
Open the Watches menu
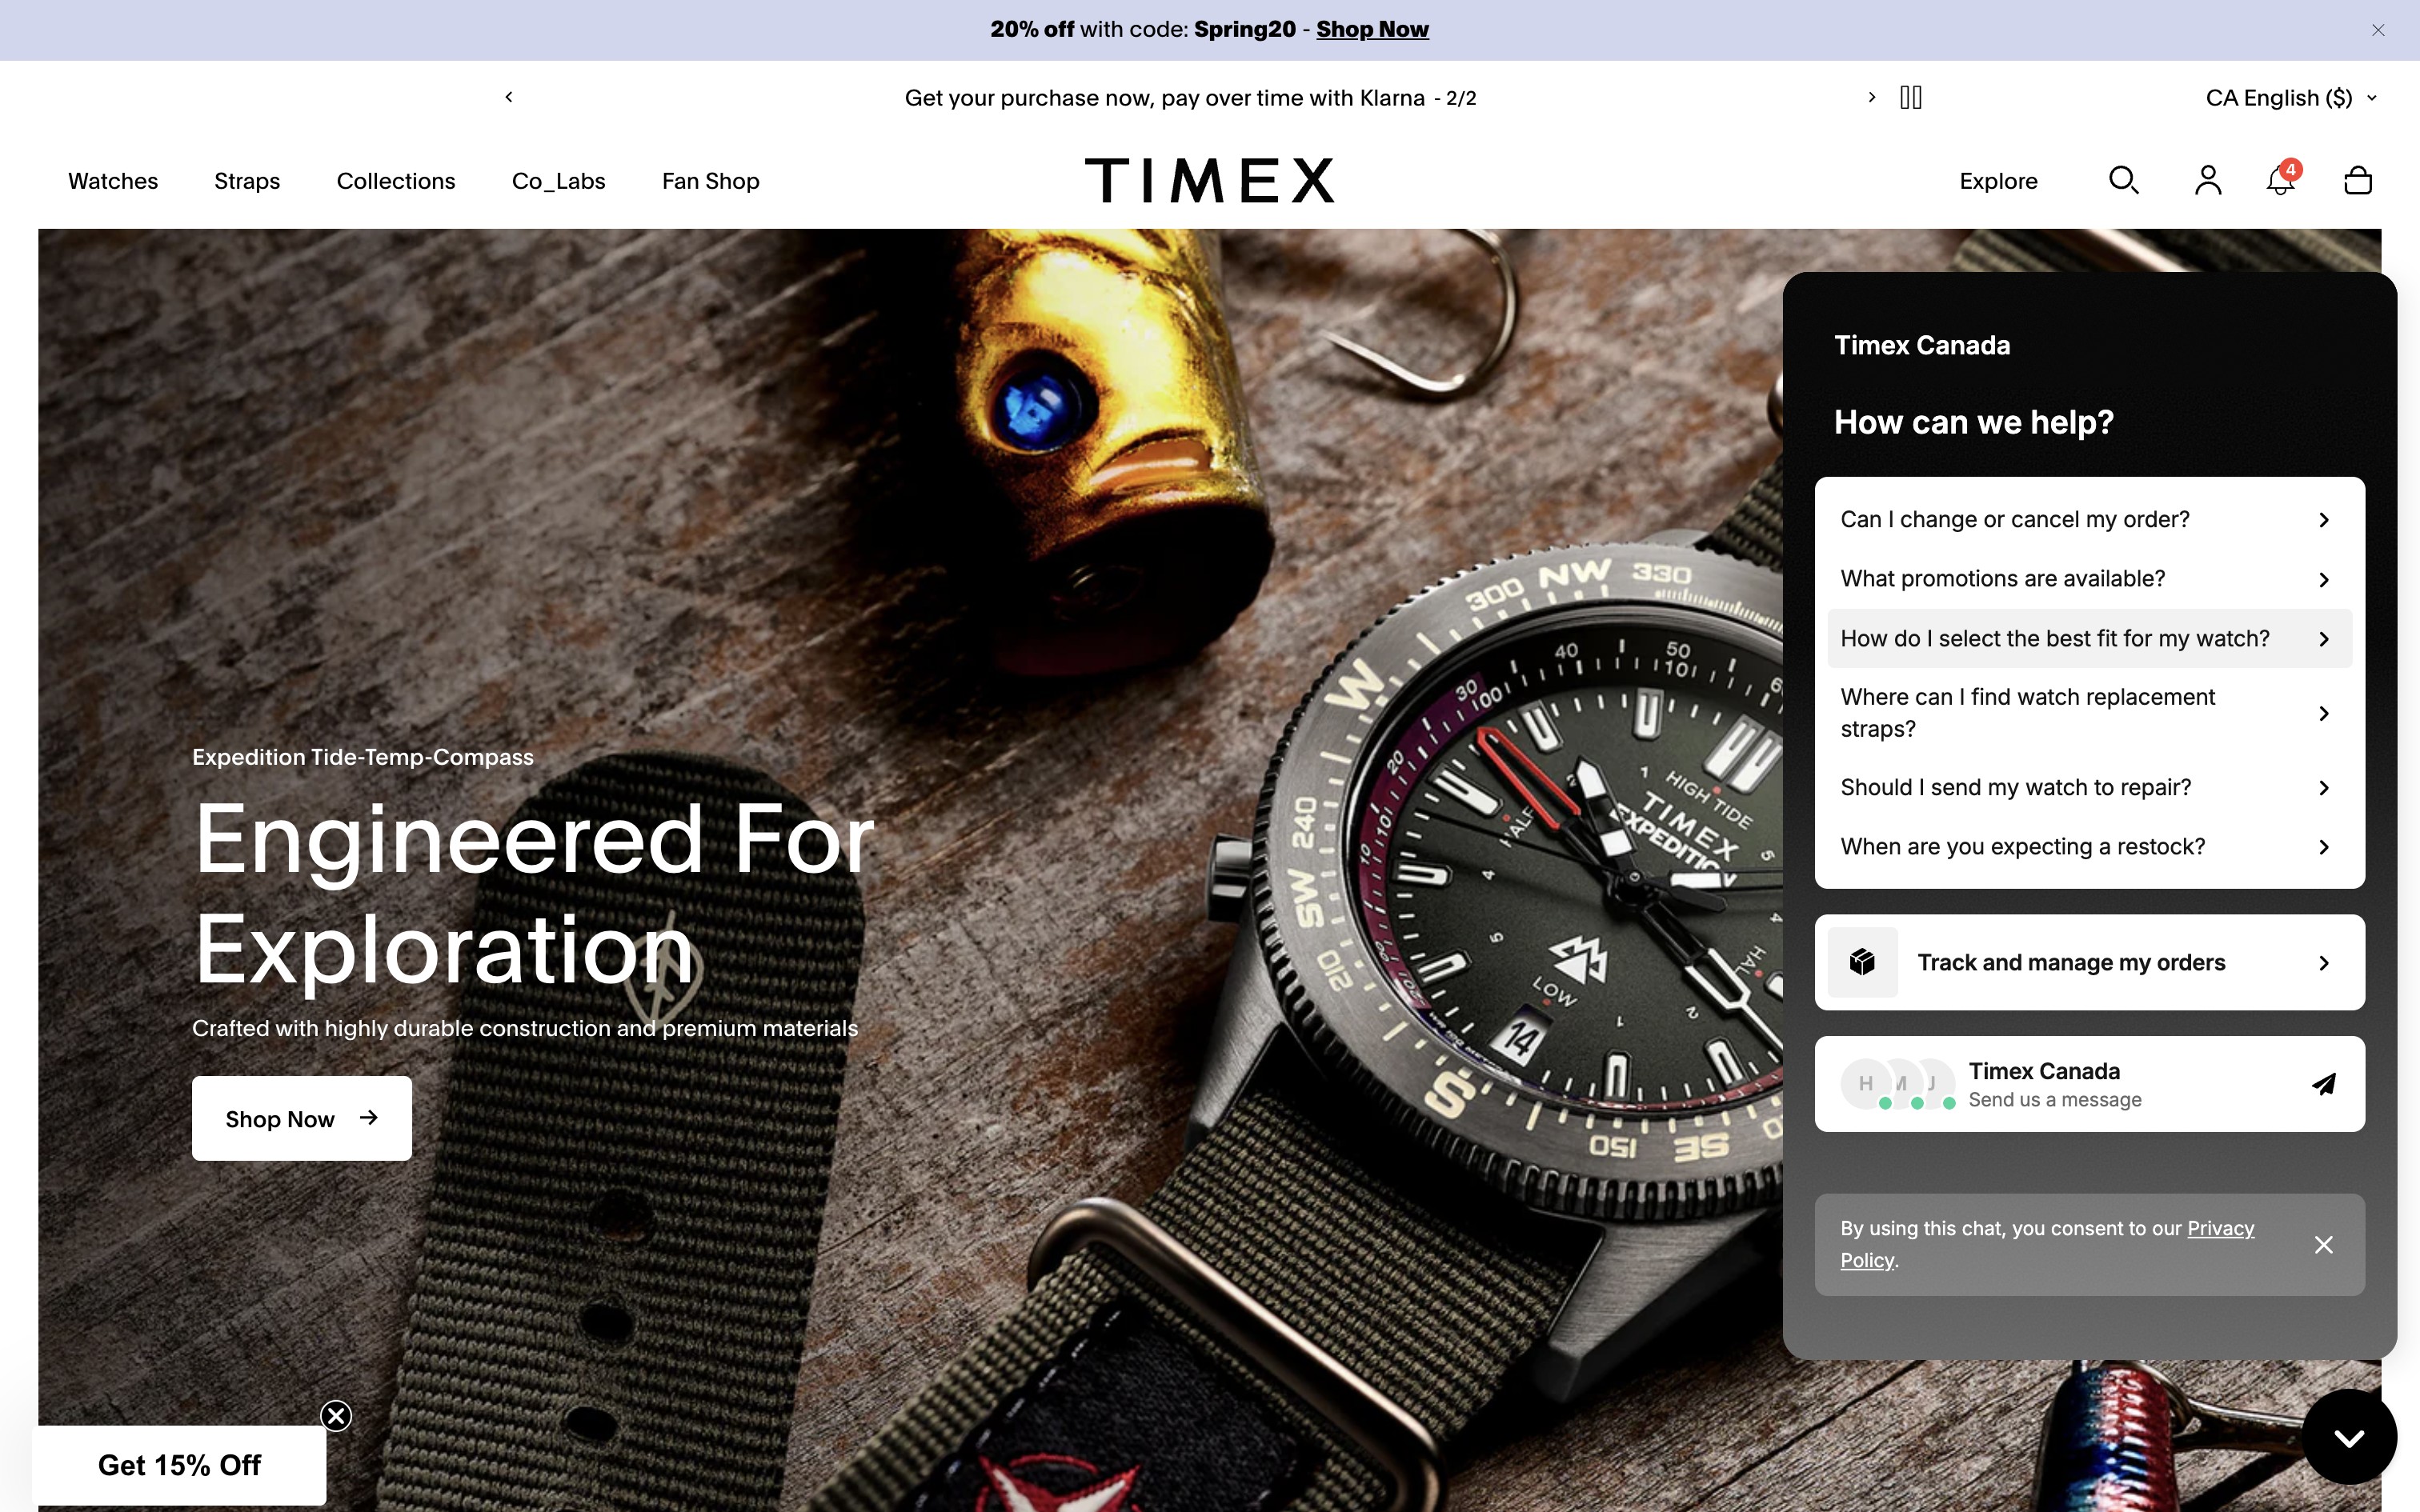click(113, 181)
